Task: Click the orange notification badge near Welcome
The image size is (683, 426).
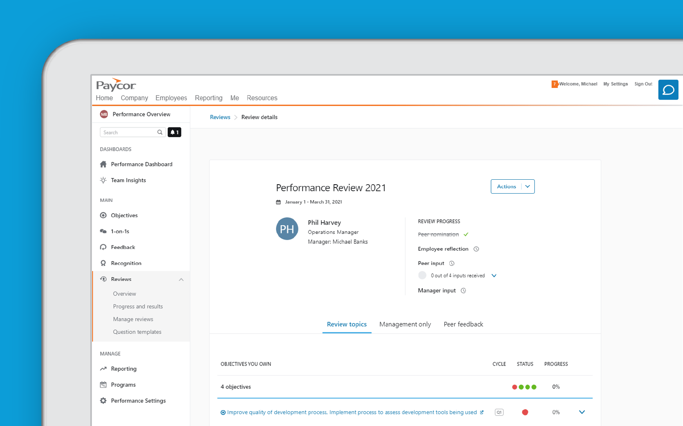Action: click(x=555, y=84)
